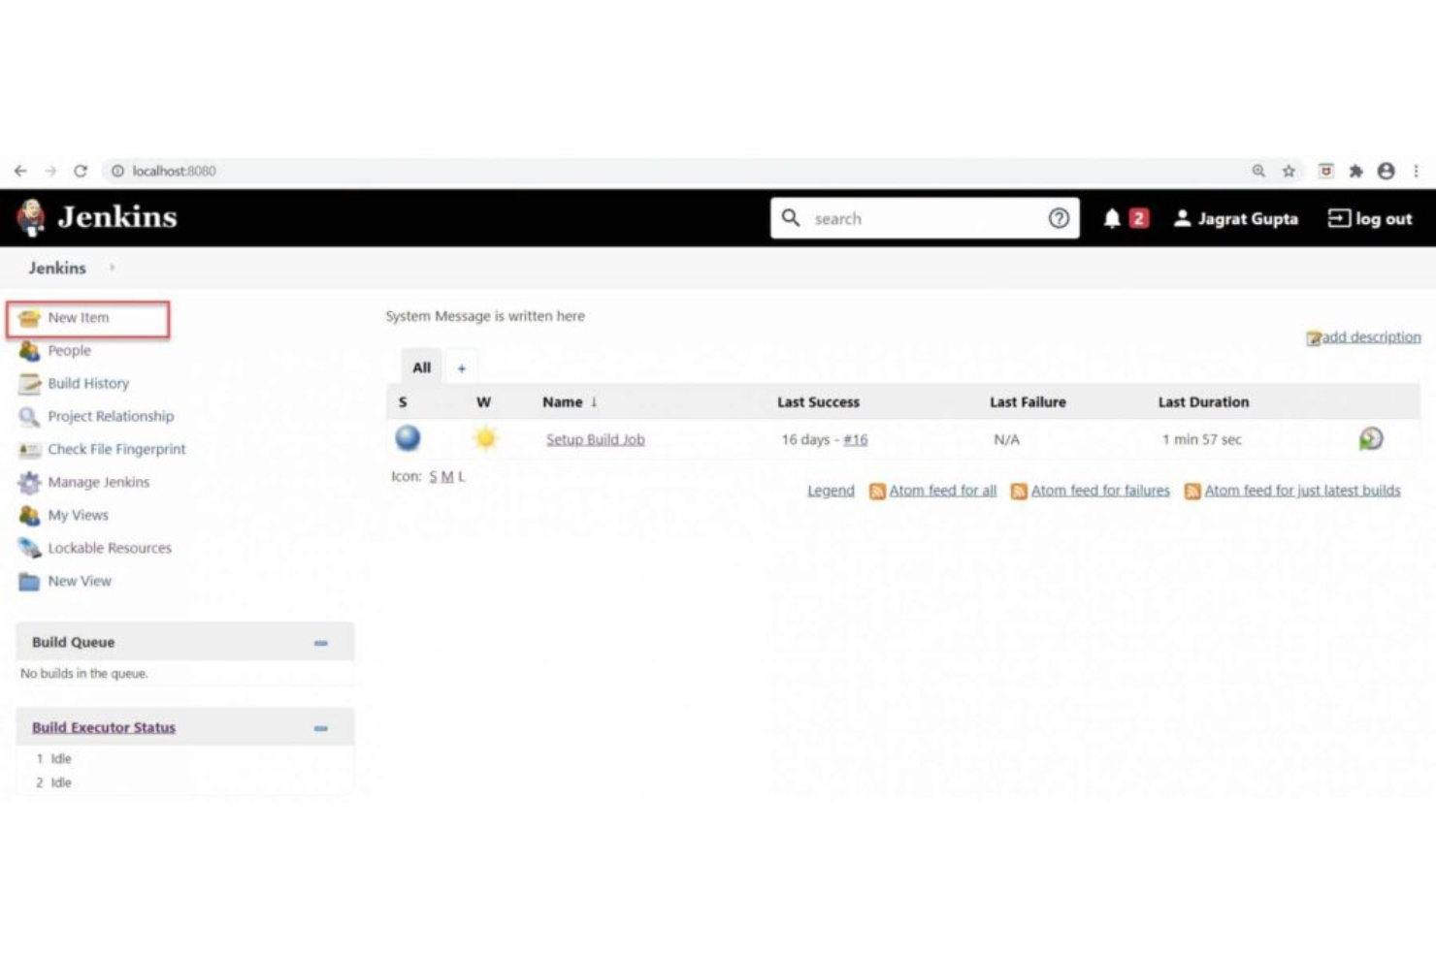Sort by the S status column header
Screen dimensions: 1436x957
point(403,401)
